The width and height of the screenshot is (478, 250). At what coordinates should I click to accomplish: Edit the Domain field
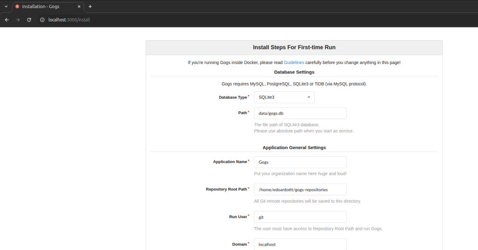coord(300,244)
